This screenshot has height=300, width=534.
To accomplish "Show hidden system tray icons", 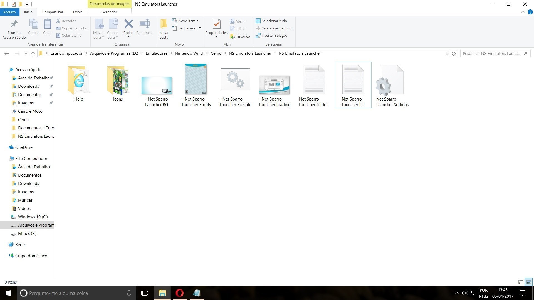I will (x=456, y=293).
